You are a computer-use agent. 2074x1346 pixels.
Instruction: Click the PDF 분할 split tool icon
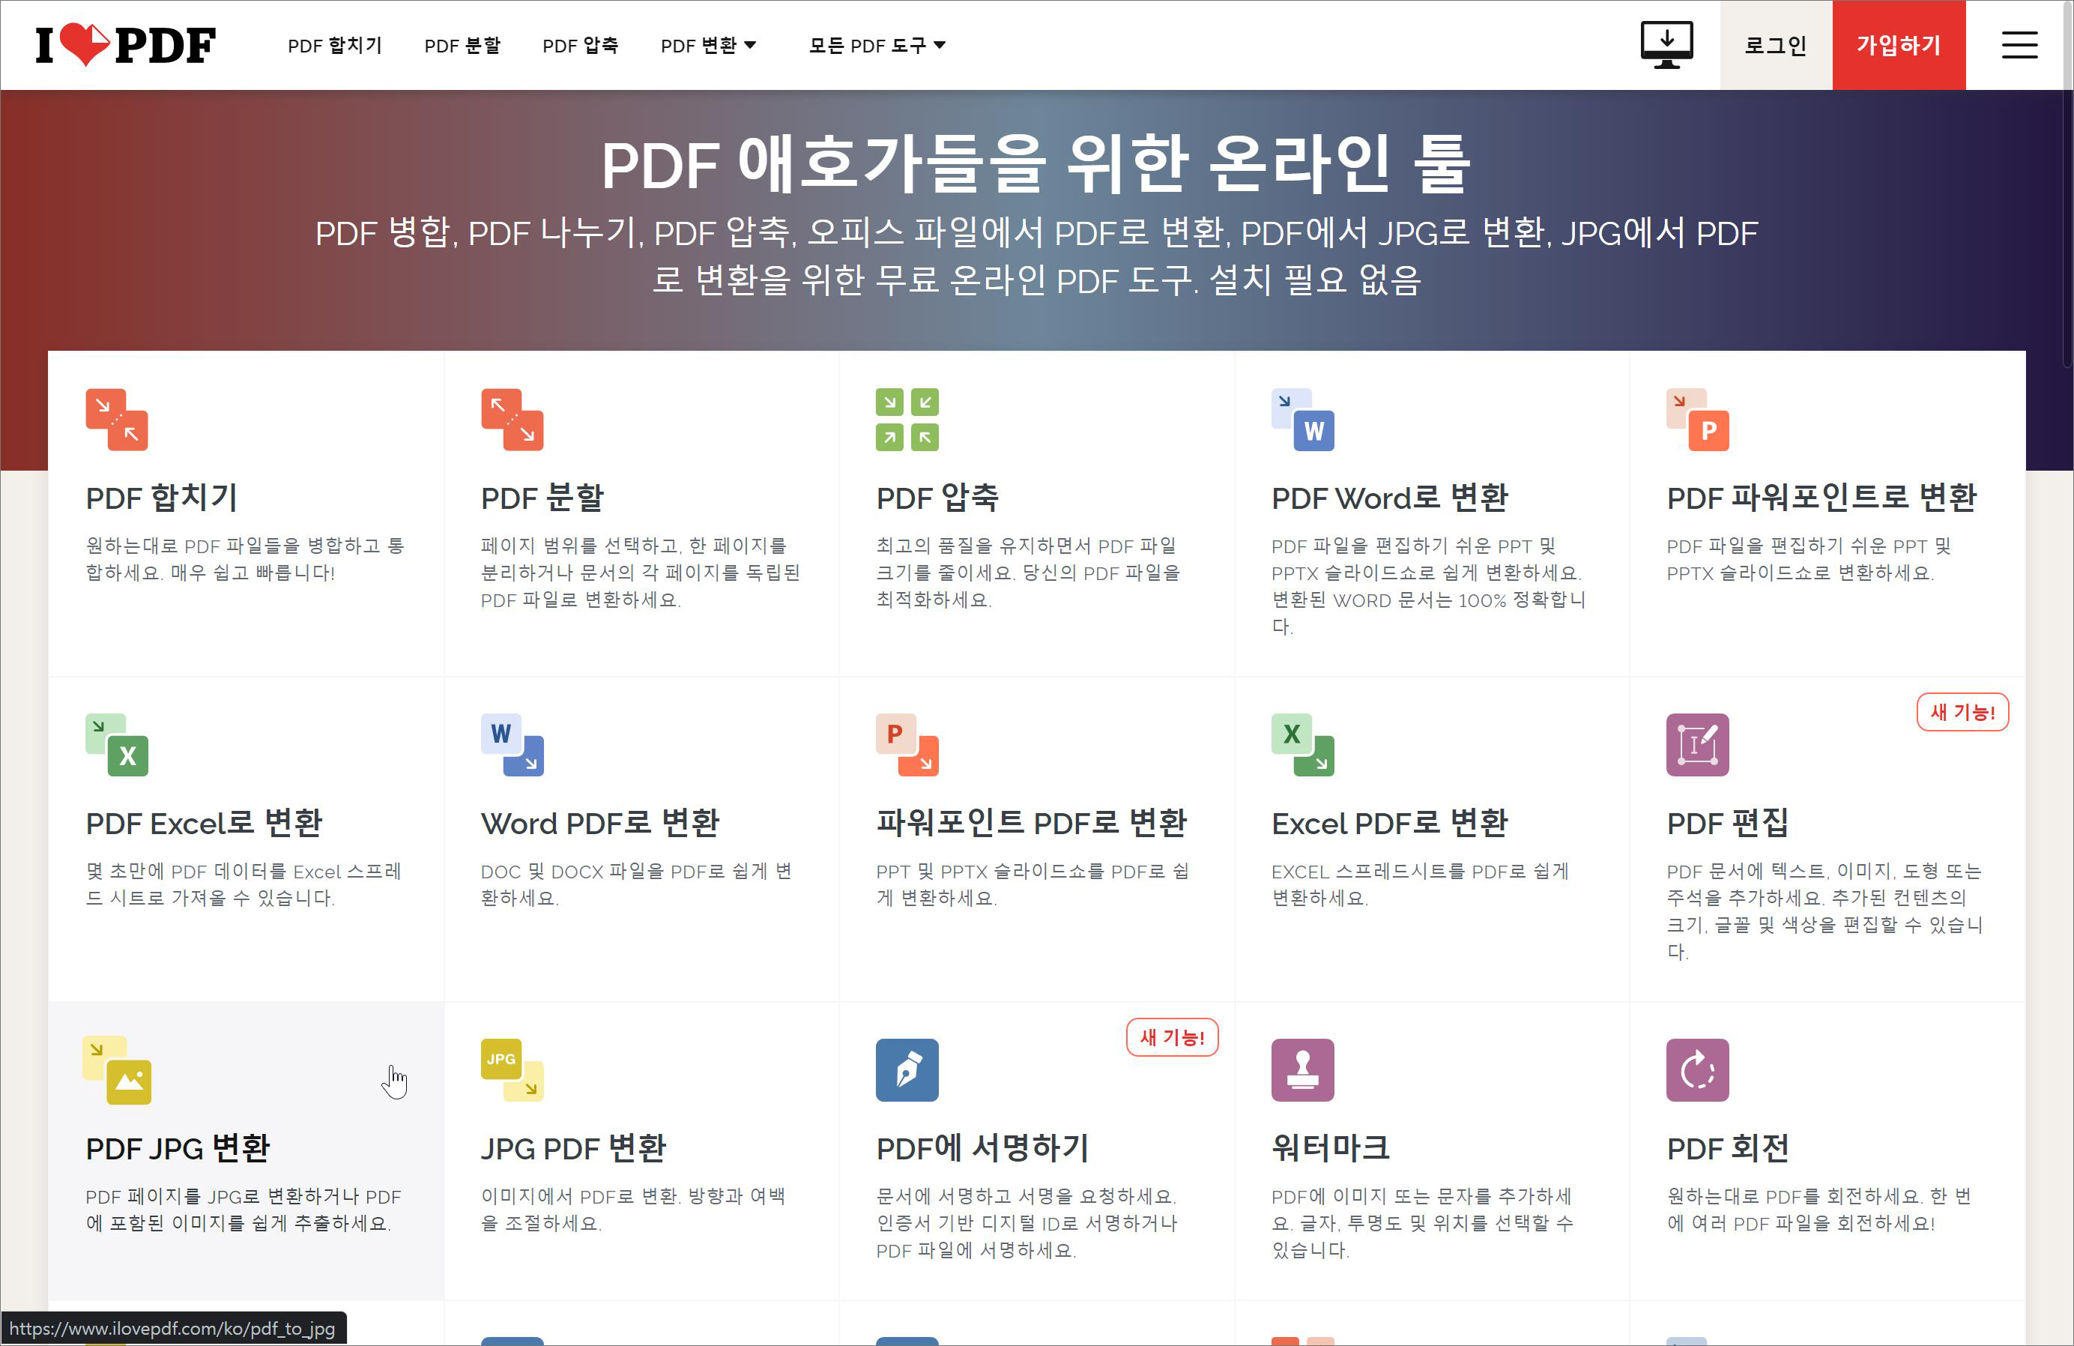coord(512,420)
